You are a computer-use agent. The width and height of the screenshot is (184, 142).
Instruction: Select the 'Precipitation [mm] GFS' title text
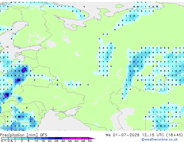[24, 135]
